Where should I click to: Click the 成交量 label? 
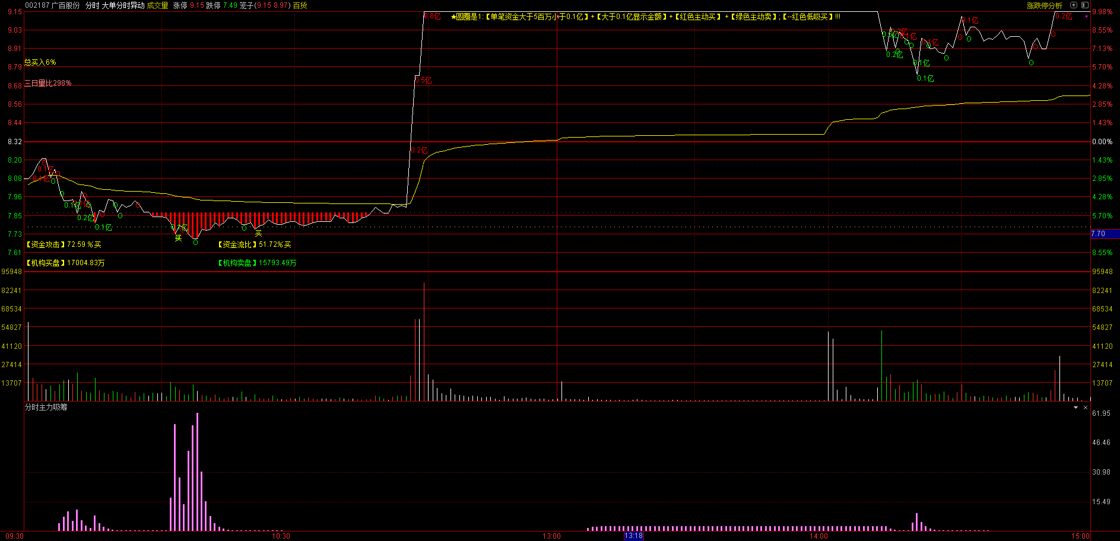tap(158, 5)
